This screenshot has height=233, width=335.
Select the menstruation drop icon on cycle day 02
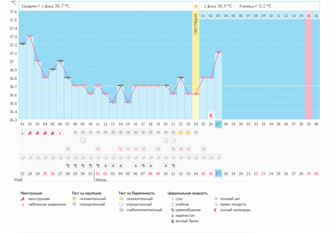(30, 133)
